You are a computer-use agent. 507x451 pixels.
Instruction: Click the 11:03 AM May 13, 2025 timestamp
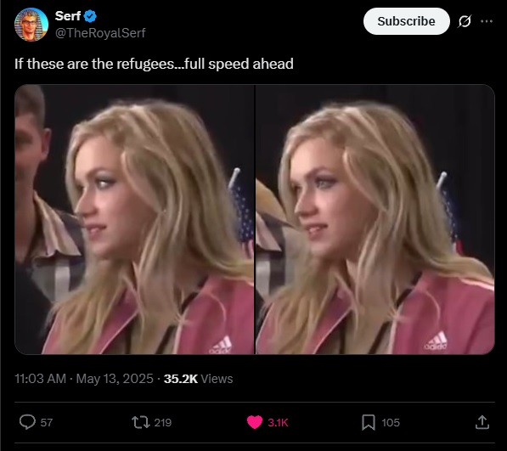click(84, 379)
